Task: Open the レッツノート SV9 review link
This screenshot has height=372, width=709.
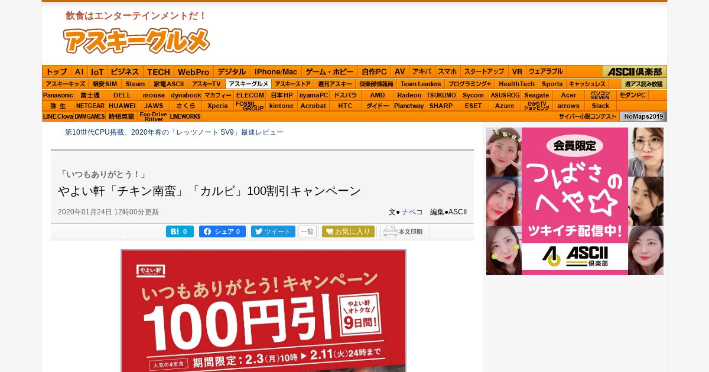Action: pos(174,132)
